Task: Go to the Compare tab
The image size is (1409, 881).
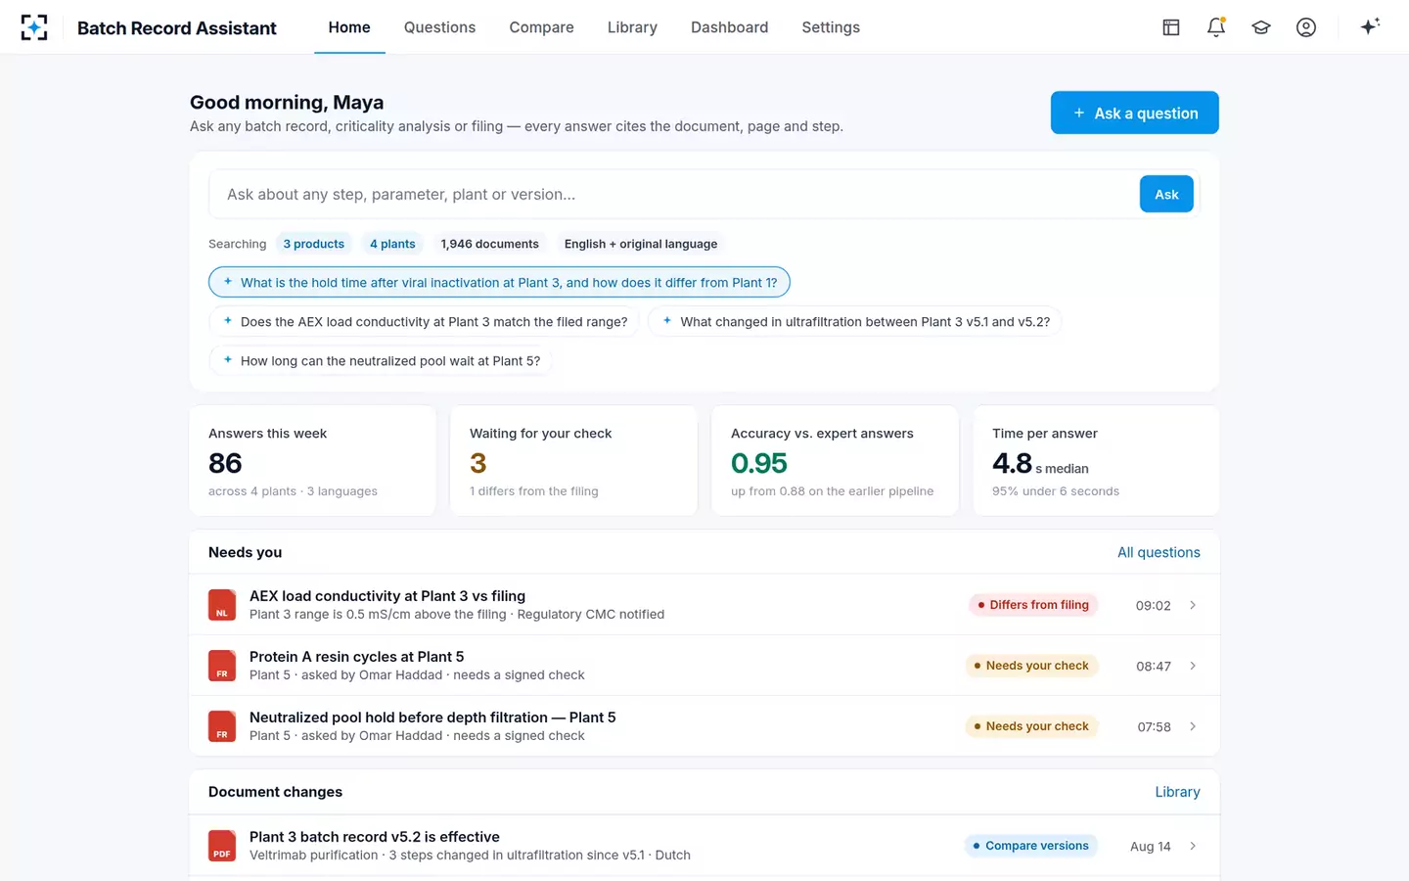Action: point(541,27)
